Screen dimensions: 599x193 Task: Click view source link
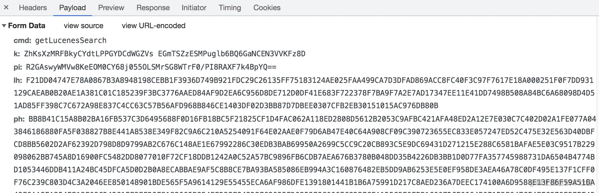point(84,26)
